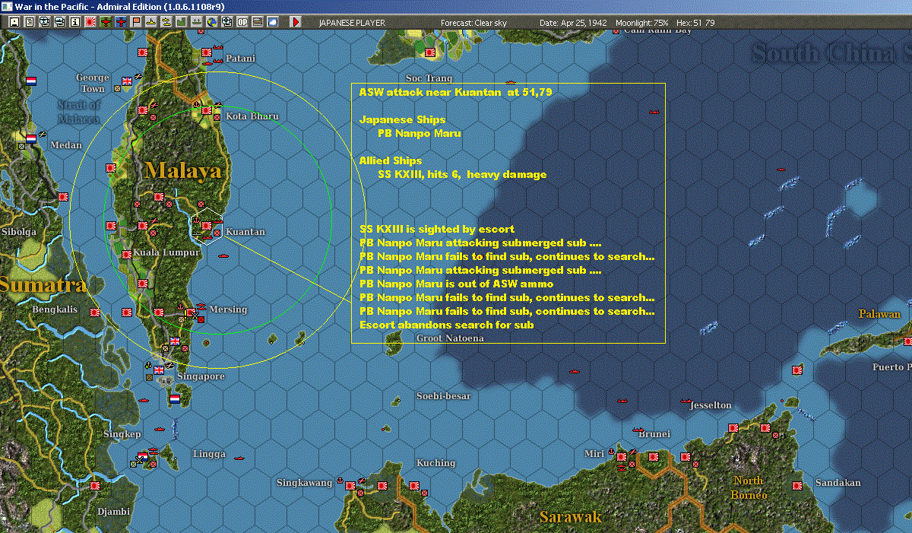Click the Kuala Lumpur label
This screenshot has height=533, width=912.
click(166, 252)
